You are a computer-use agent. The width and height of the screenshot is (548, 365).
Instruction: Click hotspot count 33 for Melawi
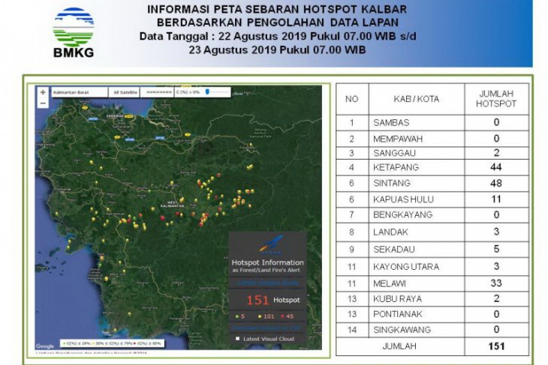pos(496,283)
